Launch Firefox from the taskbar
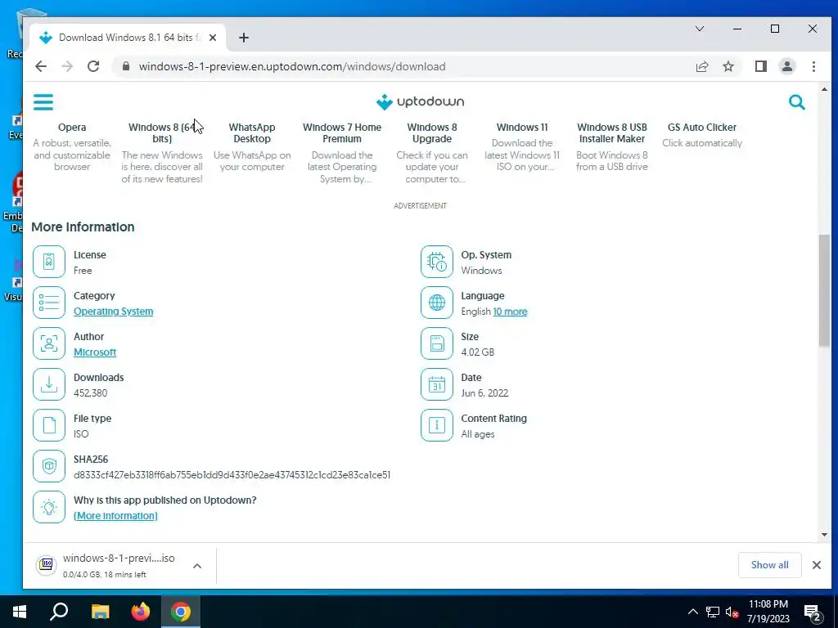The height and width of the screenshot is (628, 838). pos(141,612)
